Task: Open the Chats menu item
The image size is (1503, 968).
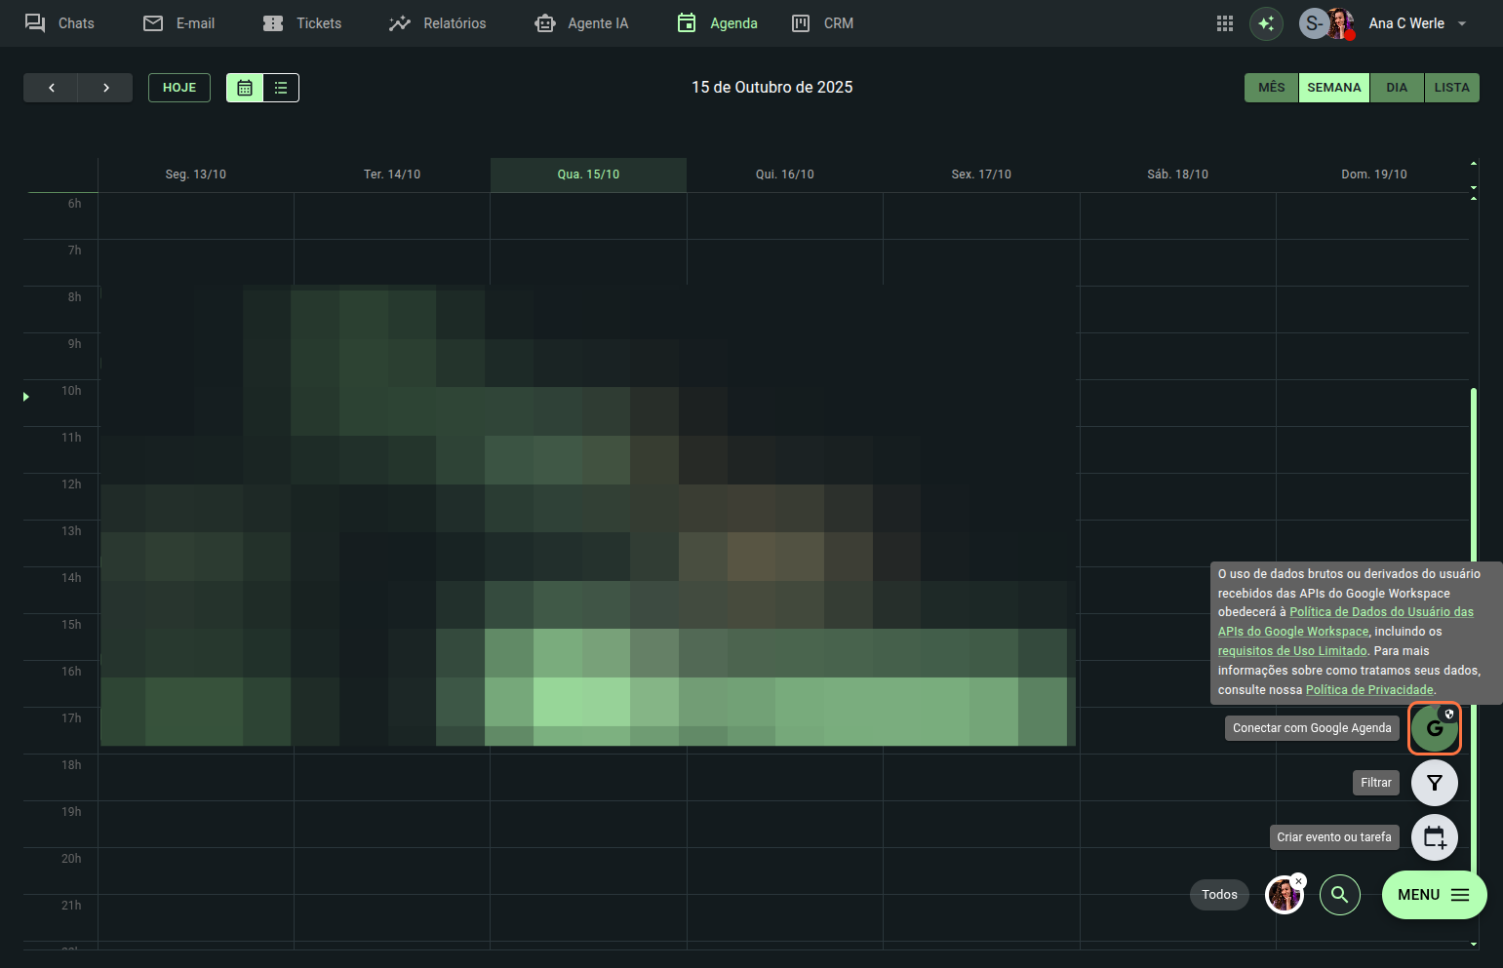Action: [x=59, y=23]
